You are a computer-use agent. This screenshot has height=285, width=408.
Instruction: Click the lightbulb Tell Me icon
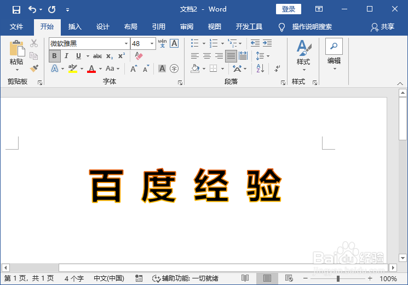281,27
